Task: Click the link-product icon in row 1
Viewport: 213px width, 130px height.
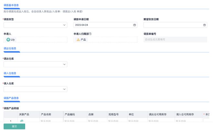Action: (x=22, y=121)
